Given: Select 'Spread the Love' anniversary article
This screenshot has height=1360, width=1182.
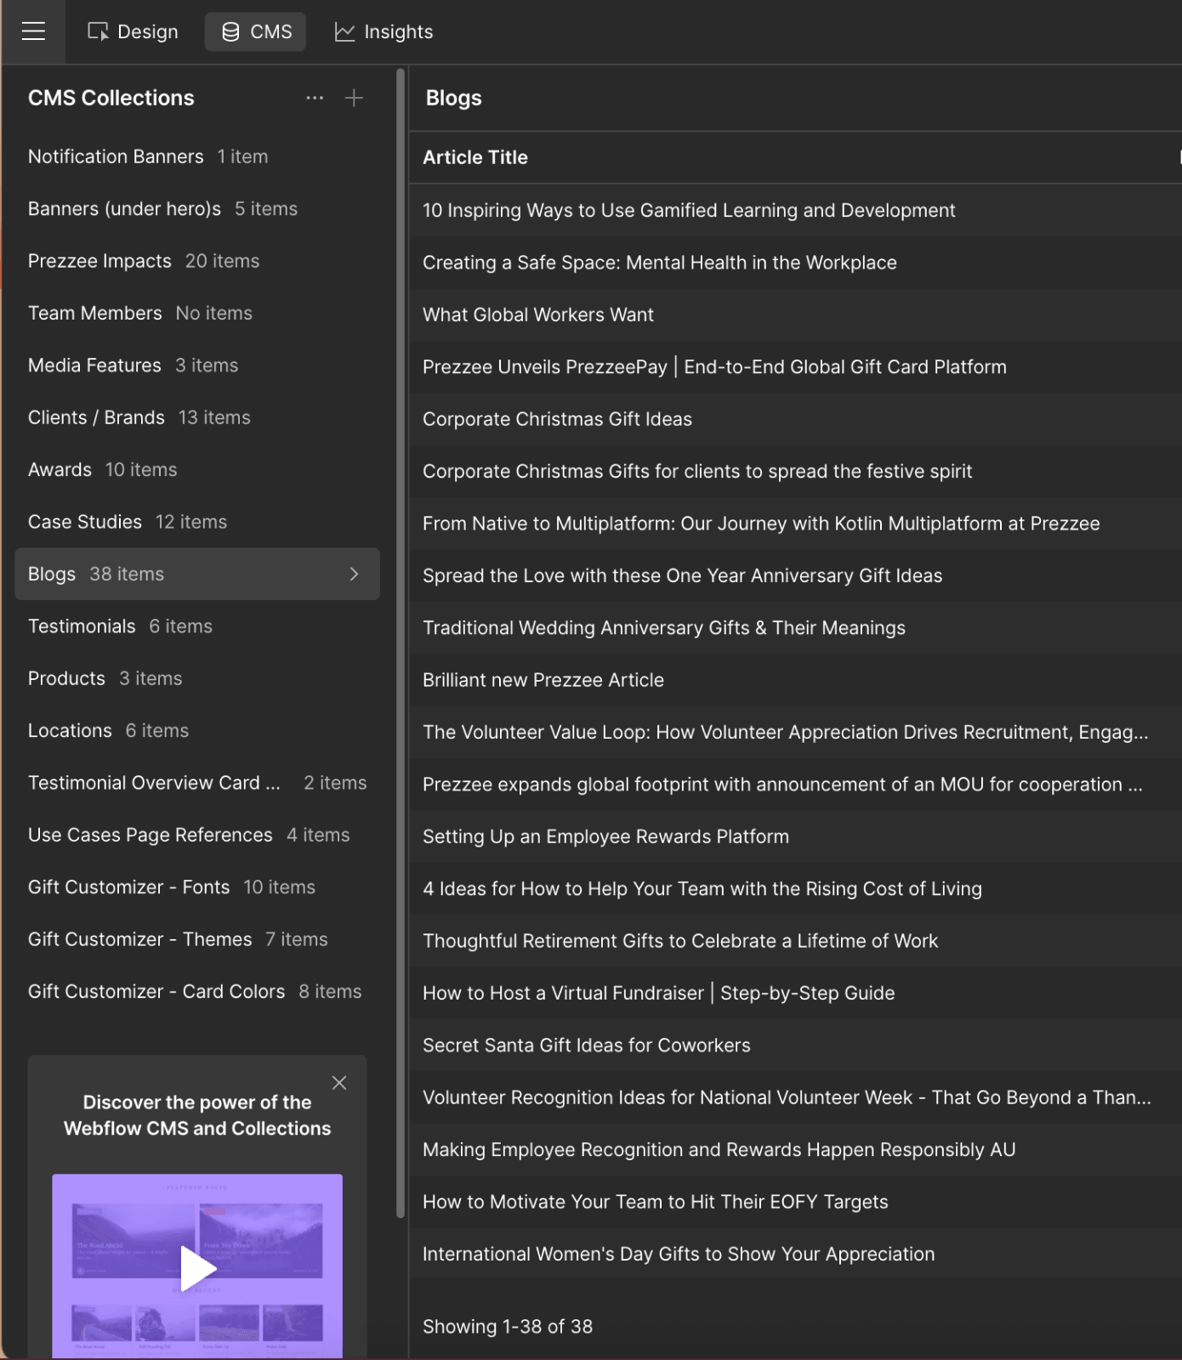Looking at the screenshot, I should click(x=796, y=576).
